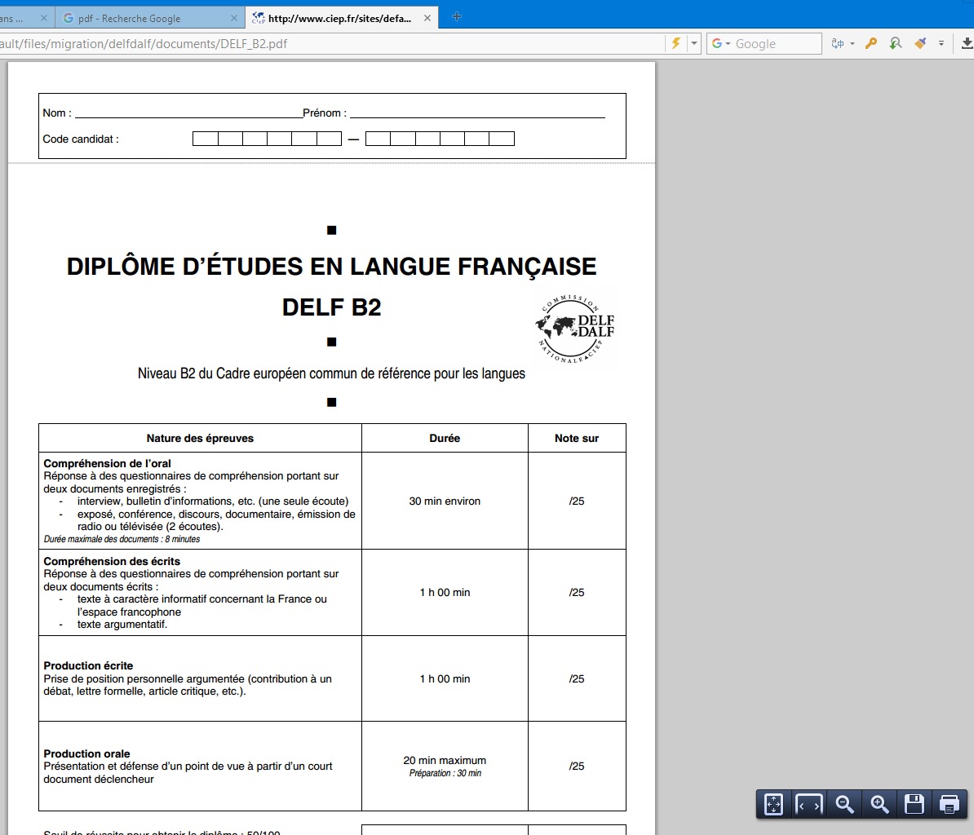Open the search engine selector dropdown arrow
The width and height of the screenshot is (974, 835).
728,43
